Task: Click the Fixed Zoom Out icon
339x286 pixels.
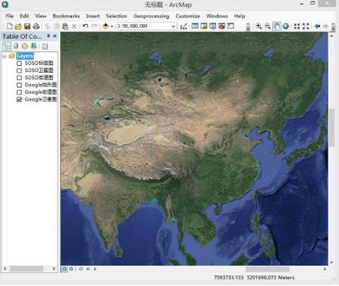Action: [306, 26]
